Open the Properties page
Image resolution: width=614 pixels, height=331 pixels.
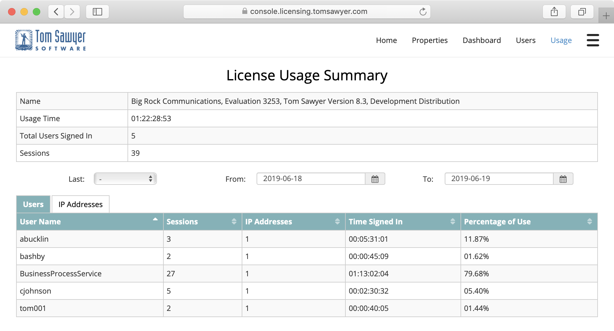430,40
